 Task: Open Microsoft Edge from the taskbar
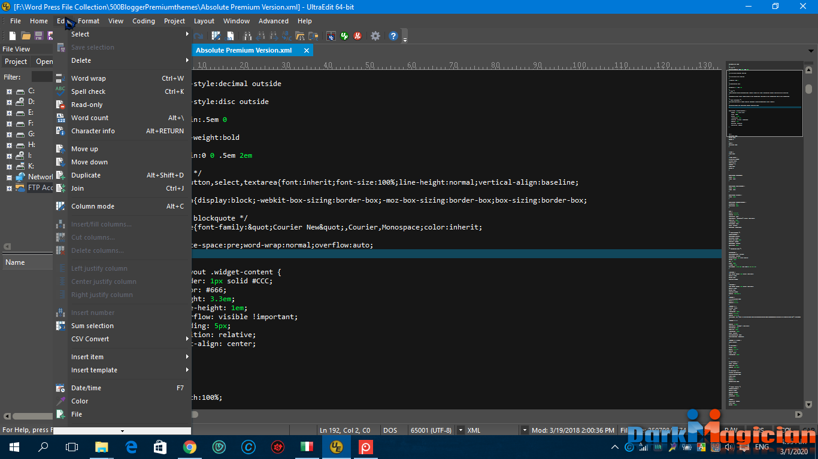click(x=131, y=447)
